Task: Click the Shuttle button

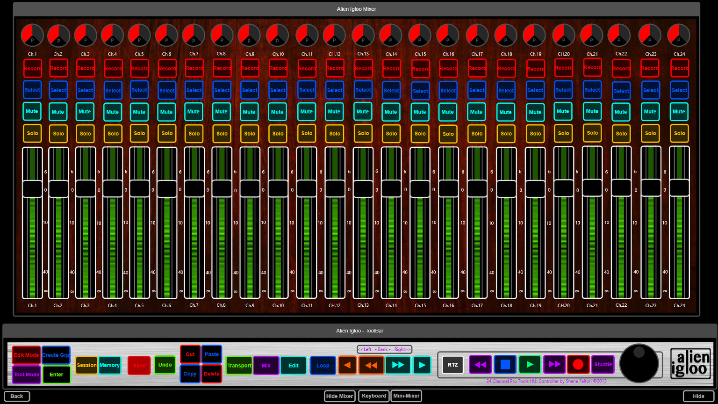Action: 603,365
